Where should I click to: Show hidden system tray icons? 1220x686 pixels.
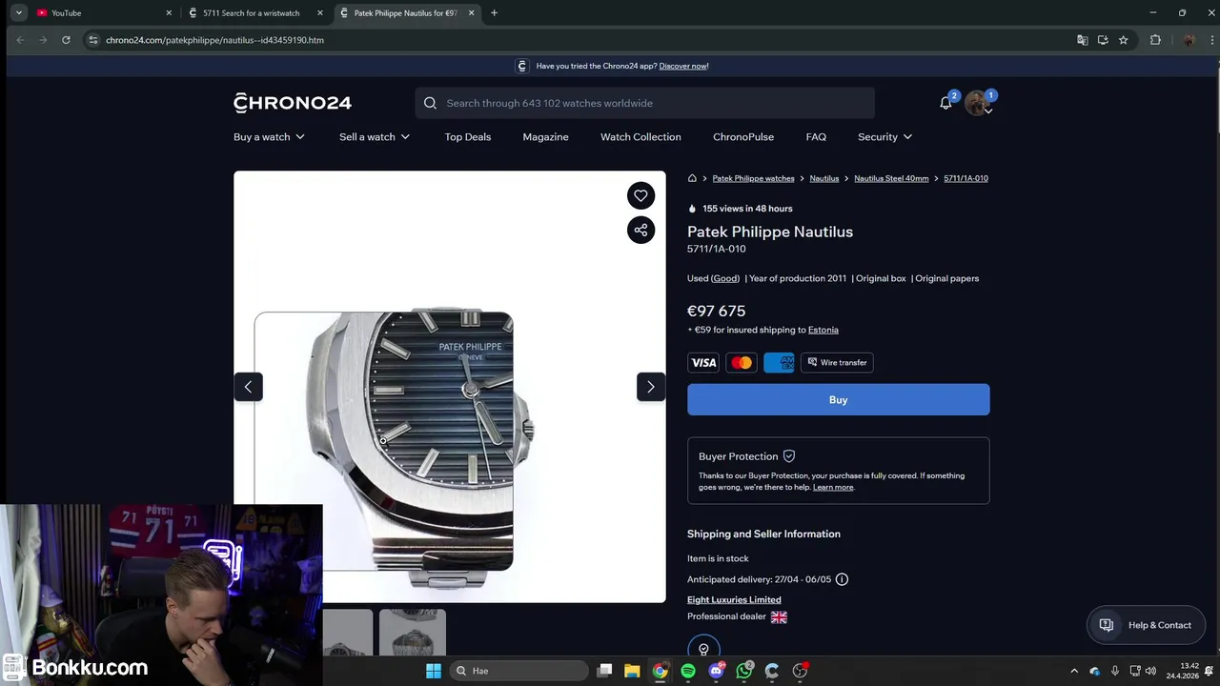(x=1074, y=671)
